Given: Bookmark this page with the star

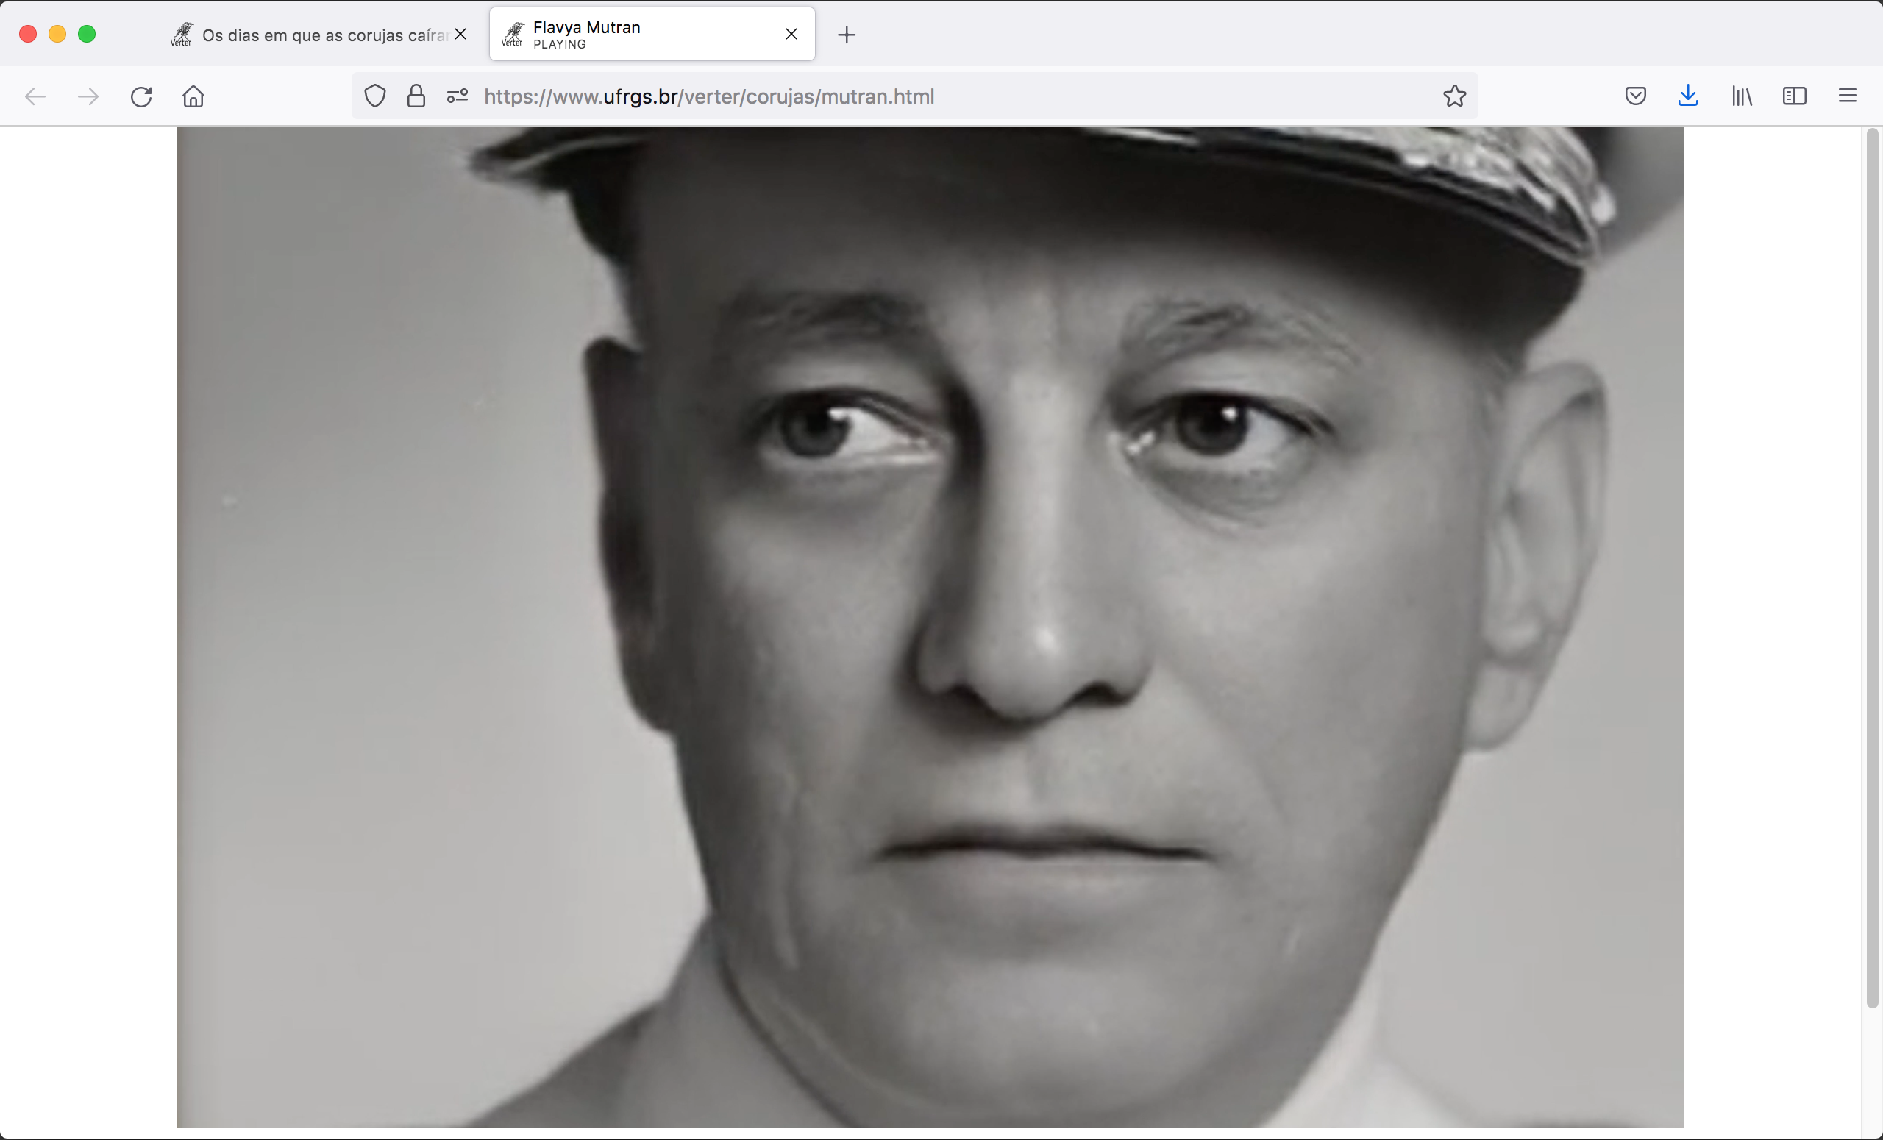Looking at the screenshot, I should 1454,96.
